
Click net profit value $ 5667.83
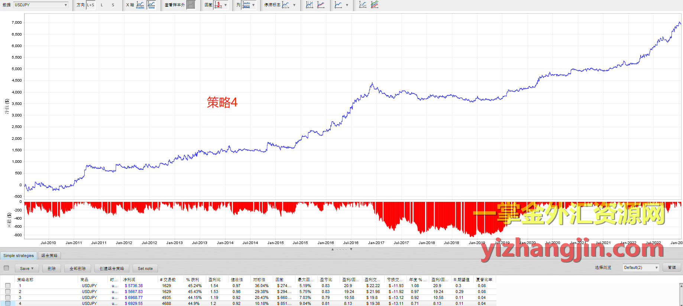(134, 292)
